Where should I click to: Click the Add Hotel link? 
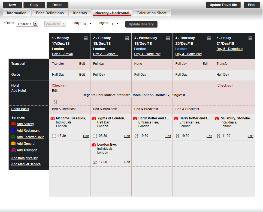19,91
